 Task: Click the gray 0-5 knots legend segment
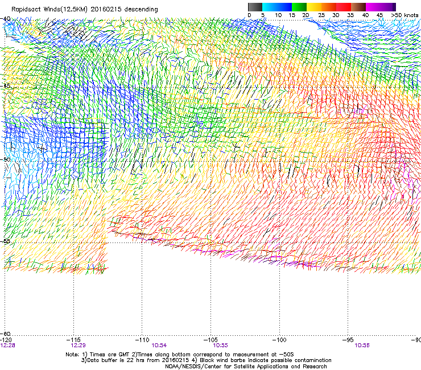pyautogui.click(x=255, y=7)
